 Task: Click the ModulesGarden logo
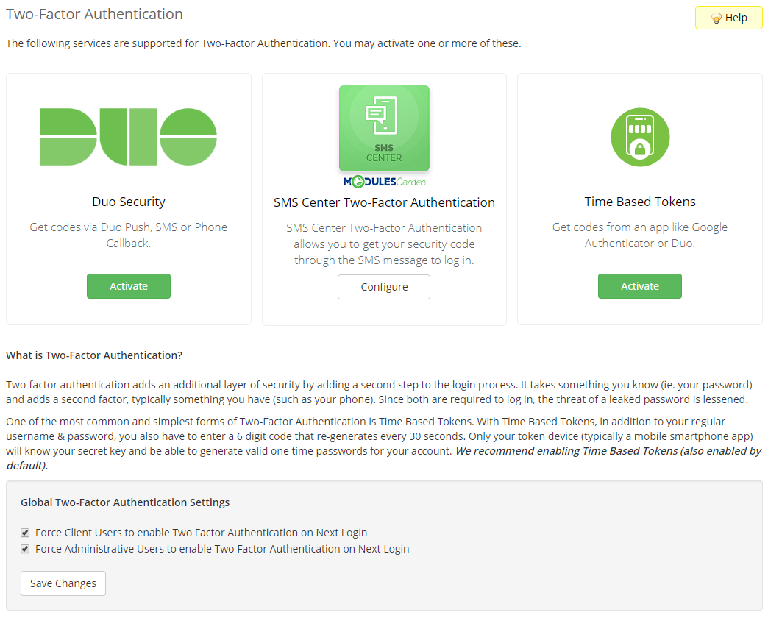click(384, 181)
